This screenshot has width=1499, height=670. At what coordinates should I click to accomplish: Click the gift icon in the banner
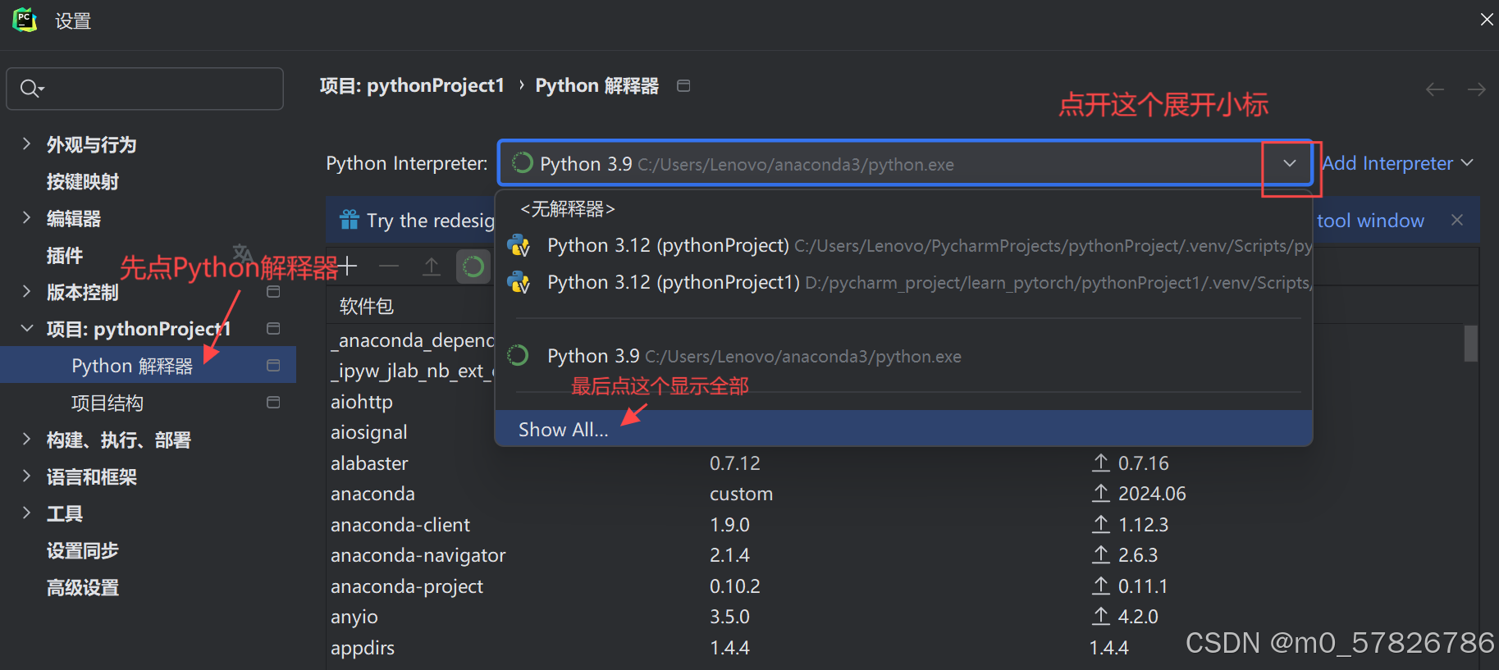[x=350, y=220]
